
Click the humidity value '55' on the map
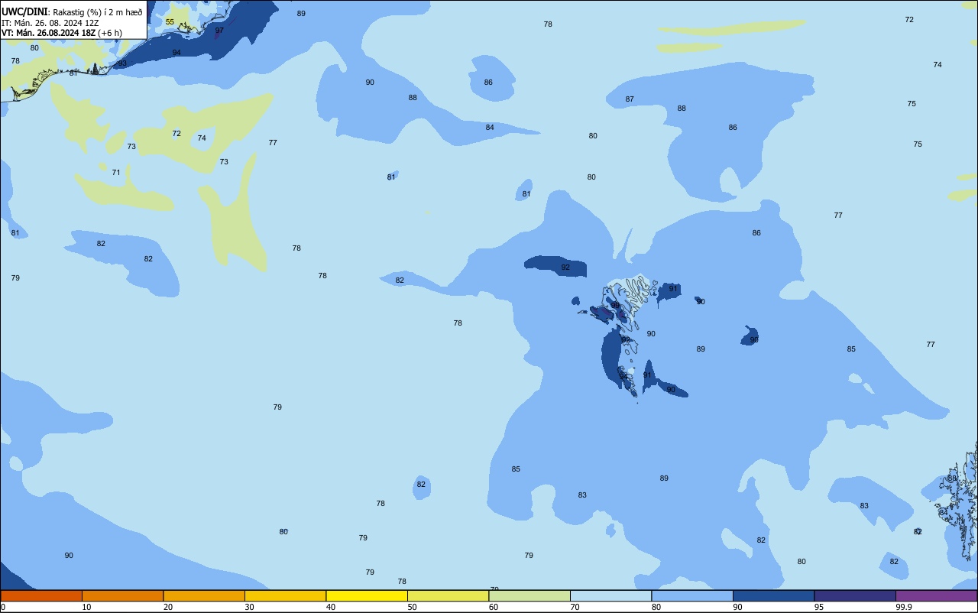(170, 22)
